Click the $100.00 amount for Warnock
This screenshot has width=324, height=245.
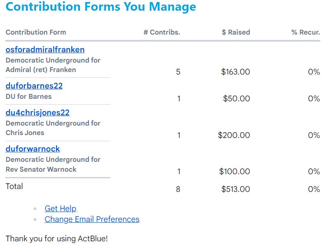[235, 172]
